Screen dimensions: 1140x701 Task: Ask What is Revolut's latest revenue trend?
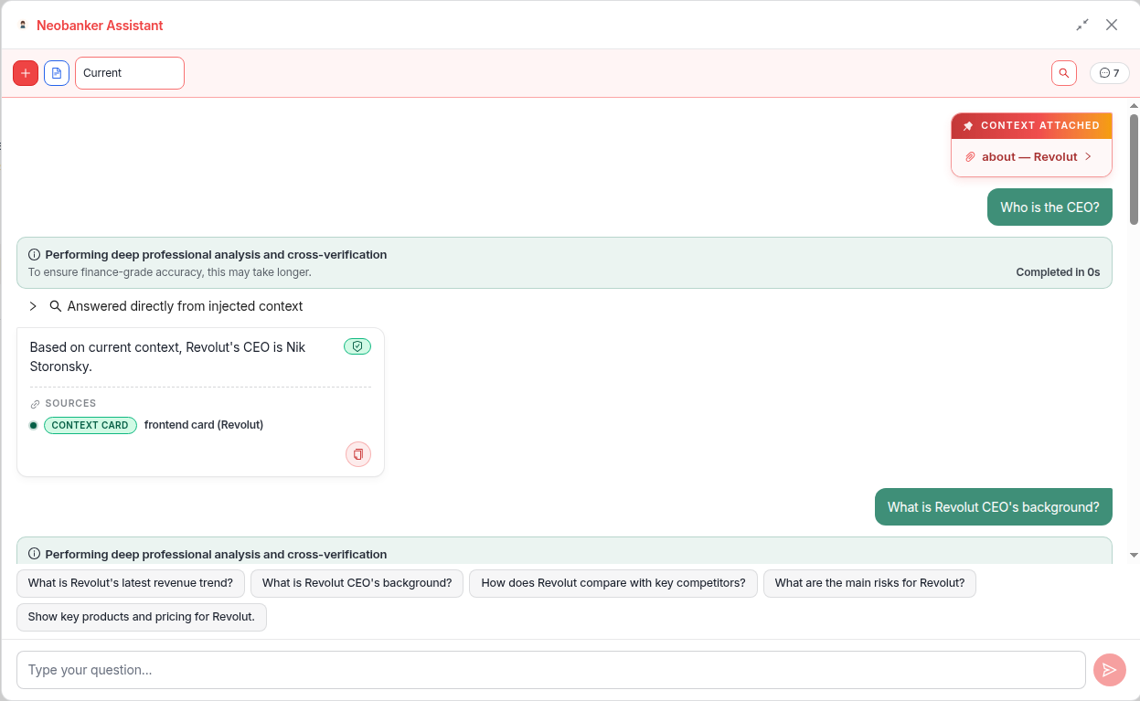[130, 582]
